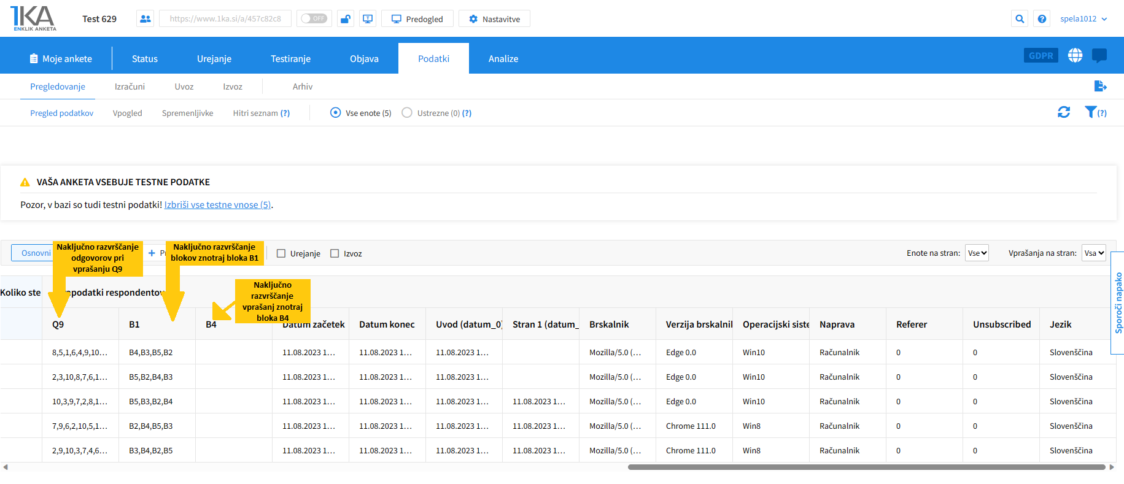Click the Naprava column header

click(848, 324)
